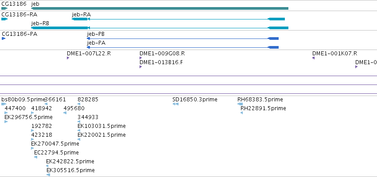
Task: Click the CG13186-PA protein arrow
Action: pyautogui.click(x=4, y=38)
